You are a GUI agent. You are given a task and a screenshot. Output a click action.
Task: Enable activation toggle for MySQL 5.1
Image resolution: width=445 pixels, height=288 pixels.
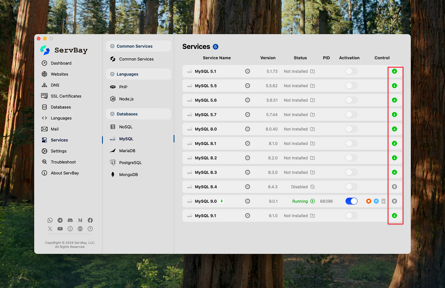pos(351,71)
